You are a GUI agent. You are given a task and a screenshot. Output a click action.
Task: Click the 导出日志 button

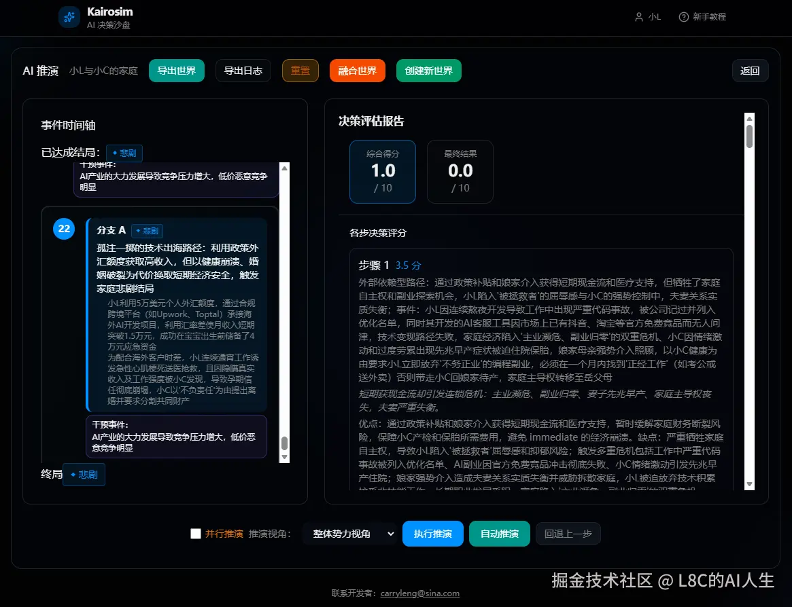[x=243, y=71]
